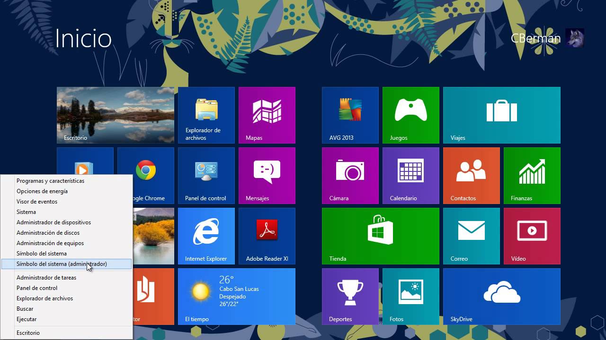Open the Escritorio desktop tile
606x340 pixels.
(116, 115)
